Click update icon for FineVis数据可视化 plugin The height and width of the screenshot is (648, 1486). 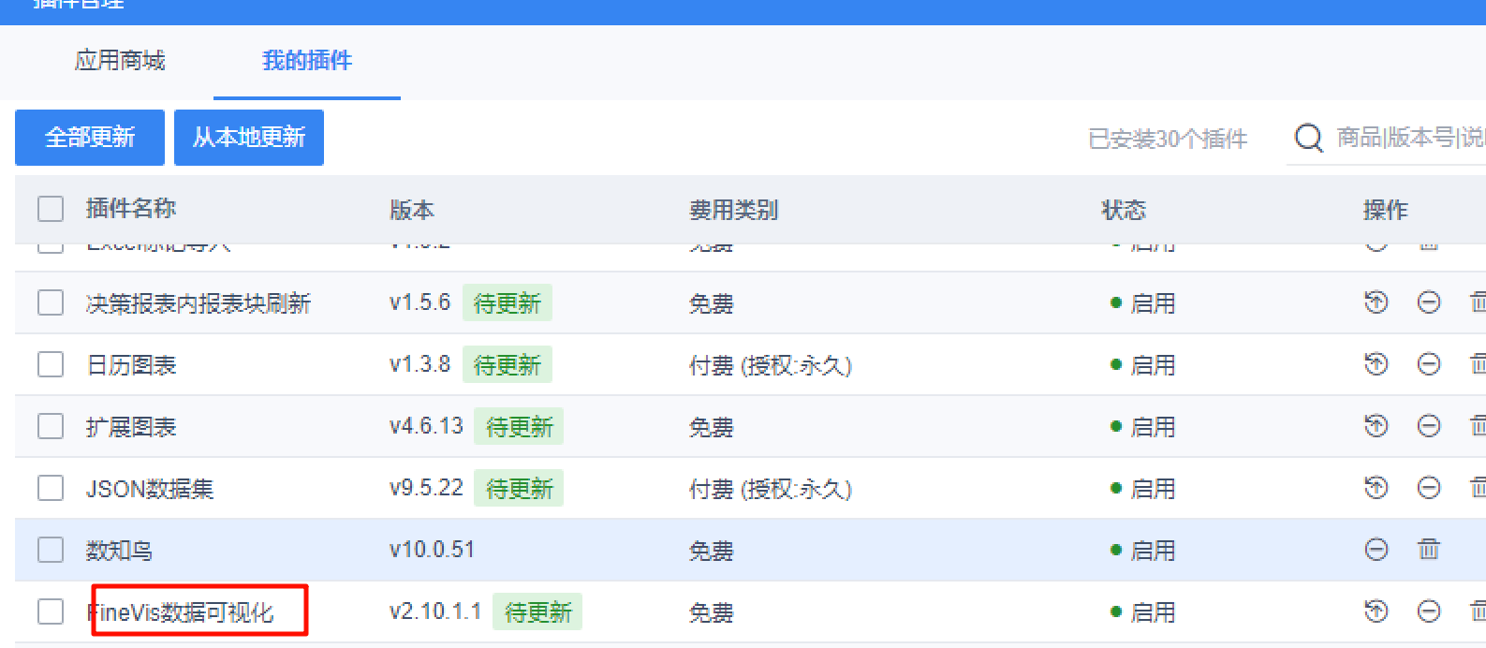coord(1376,611)
